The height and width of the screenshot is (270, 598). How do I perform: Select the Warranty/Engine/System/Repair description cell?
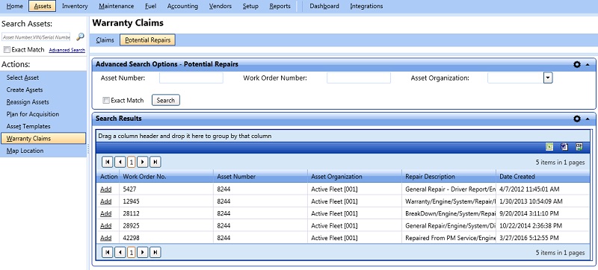point(449,201)
